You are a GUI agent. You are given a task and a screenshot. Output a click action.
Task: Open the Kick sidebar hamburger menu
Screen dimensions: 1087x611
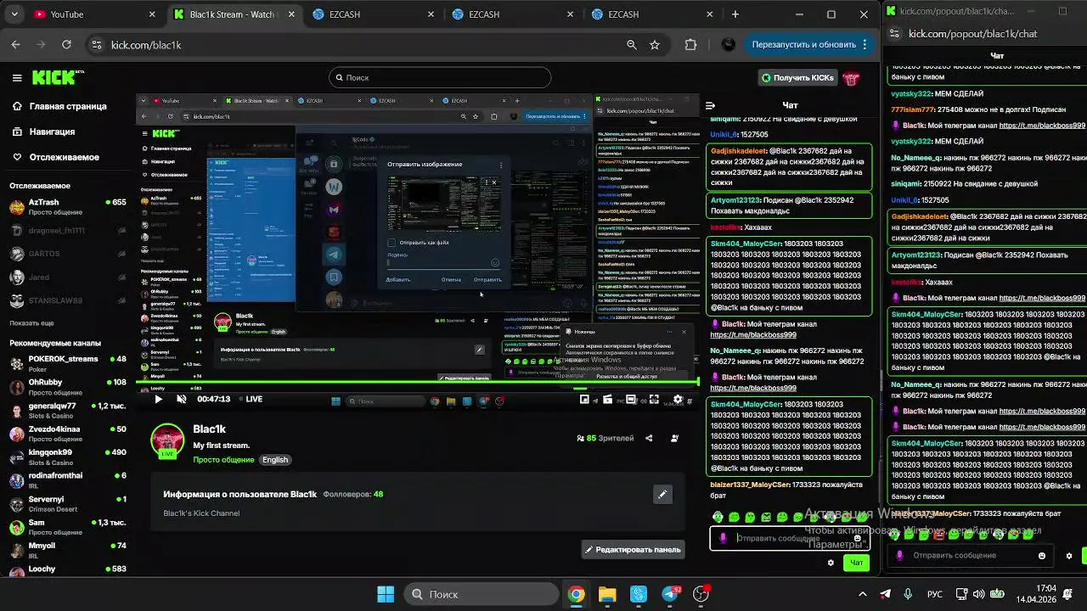(17, 78)
